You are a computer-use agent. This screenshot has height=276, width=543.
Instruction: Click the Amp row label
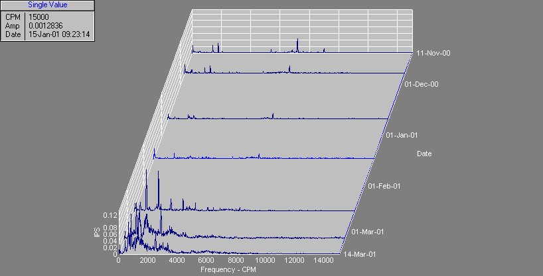pyautogui.click(x=13, y=26)
